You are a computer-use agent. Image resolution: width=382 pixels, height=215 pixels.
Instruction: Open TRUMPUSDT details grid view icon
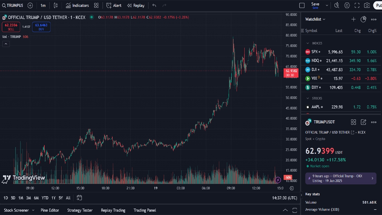tap(353, 122)
